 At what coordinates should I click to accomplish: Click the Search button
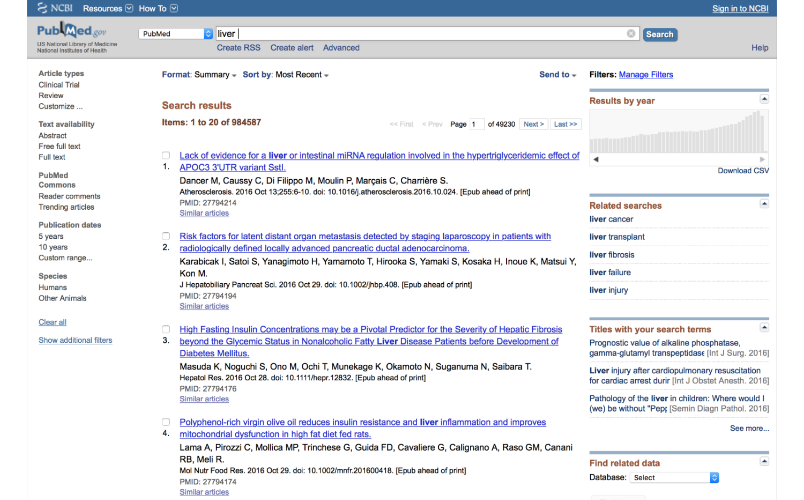tap(659, 34)
